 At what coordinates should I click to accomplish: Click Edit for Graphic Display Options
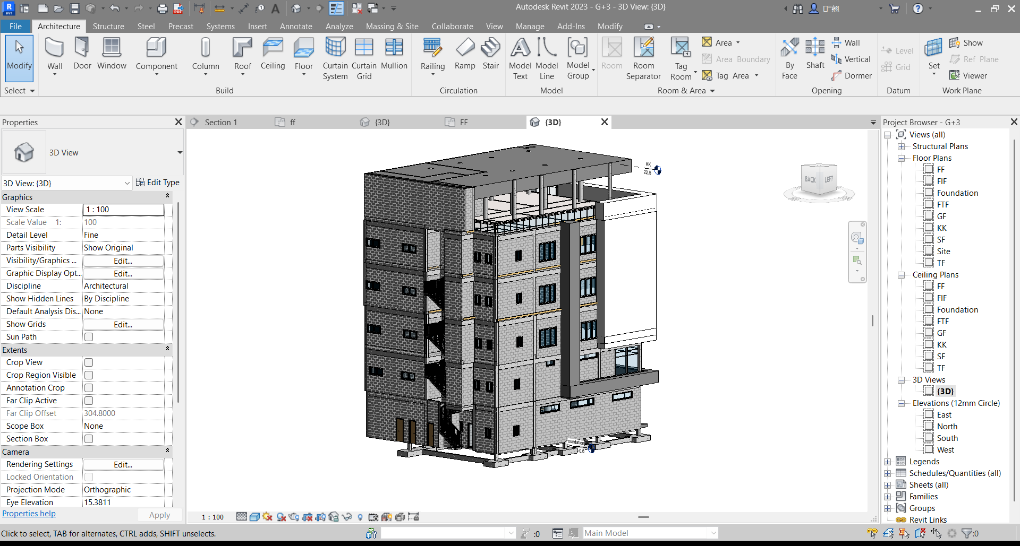pyautogui.click(x=123, y=273)
